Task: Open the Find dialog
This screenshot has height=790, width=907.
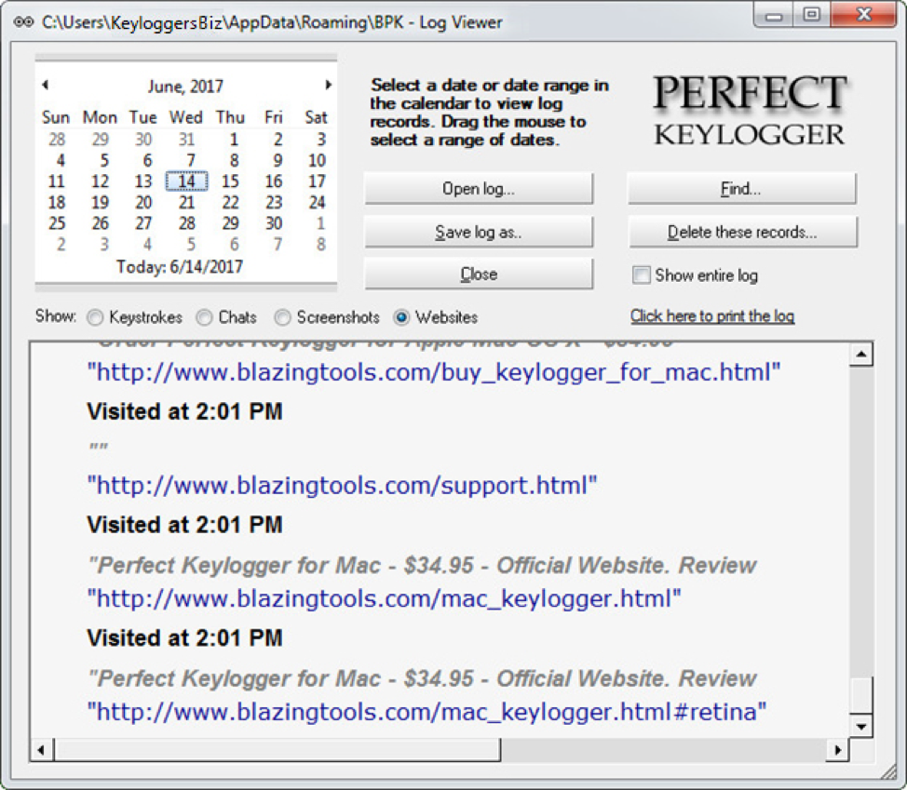Action: click(x=742, y=188)
